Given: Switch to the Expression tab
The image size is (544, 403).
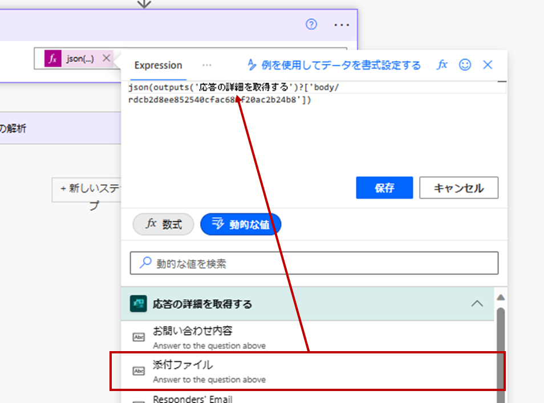Looking at the screenshot, I should tap(158, 65).
